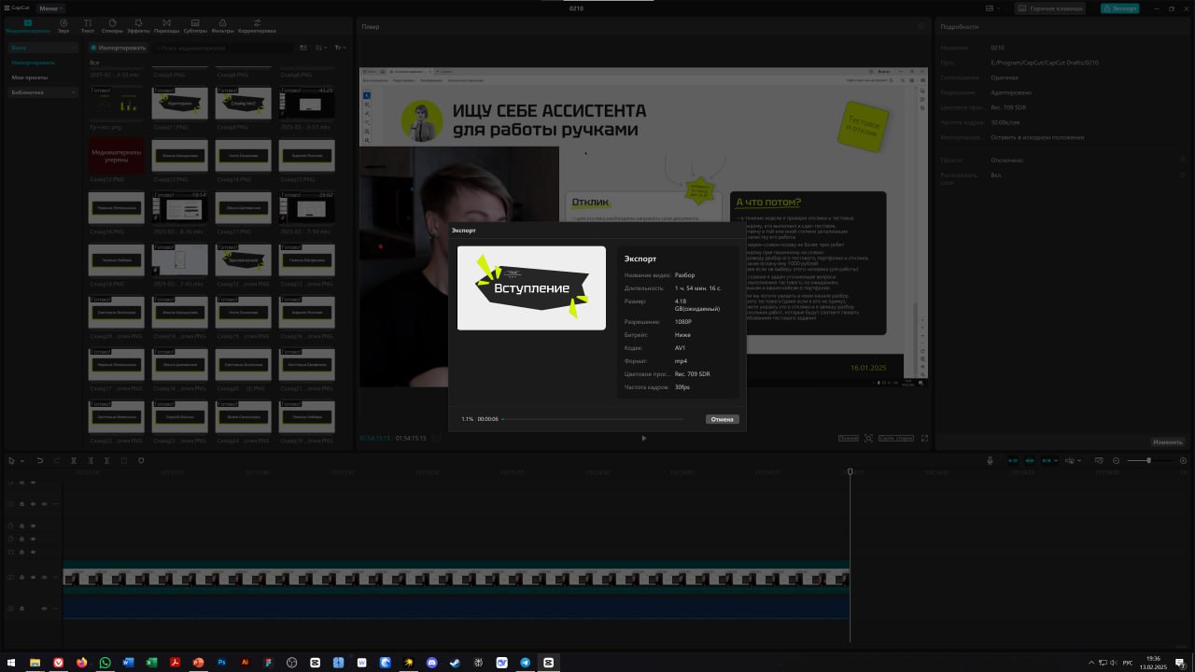Click the Windows Start button
Image resolution: width=1195 pixels, height=672 pixels.
(x=11, y=662)
